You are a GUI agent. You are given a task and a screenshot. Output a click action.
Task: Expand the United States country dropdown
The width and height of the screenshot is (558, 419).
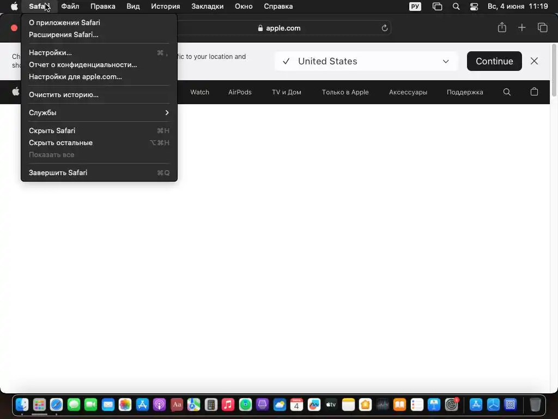point(366,61)
